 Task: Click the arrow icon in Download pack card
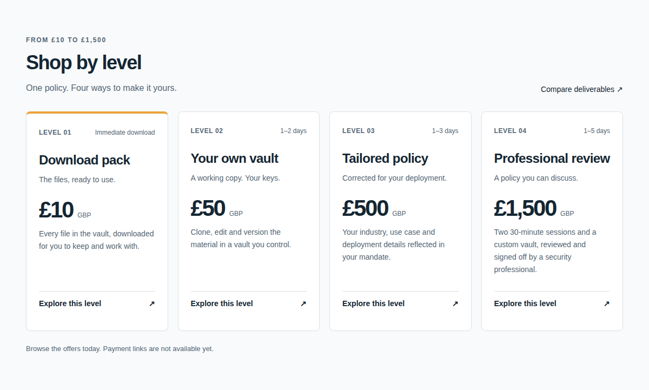pos(152,303)
